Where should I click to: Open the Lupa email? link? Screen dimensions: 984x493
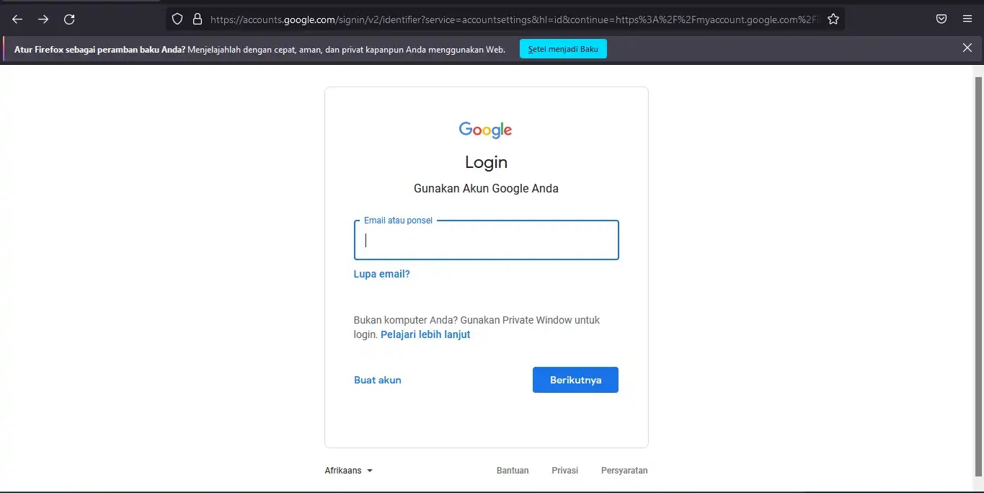tap(382, 274)
